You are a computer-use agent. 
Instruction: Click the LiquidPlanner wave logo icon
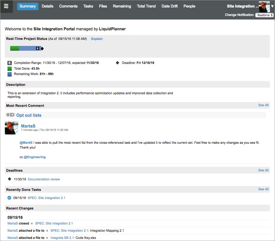click(6, 6)
